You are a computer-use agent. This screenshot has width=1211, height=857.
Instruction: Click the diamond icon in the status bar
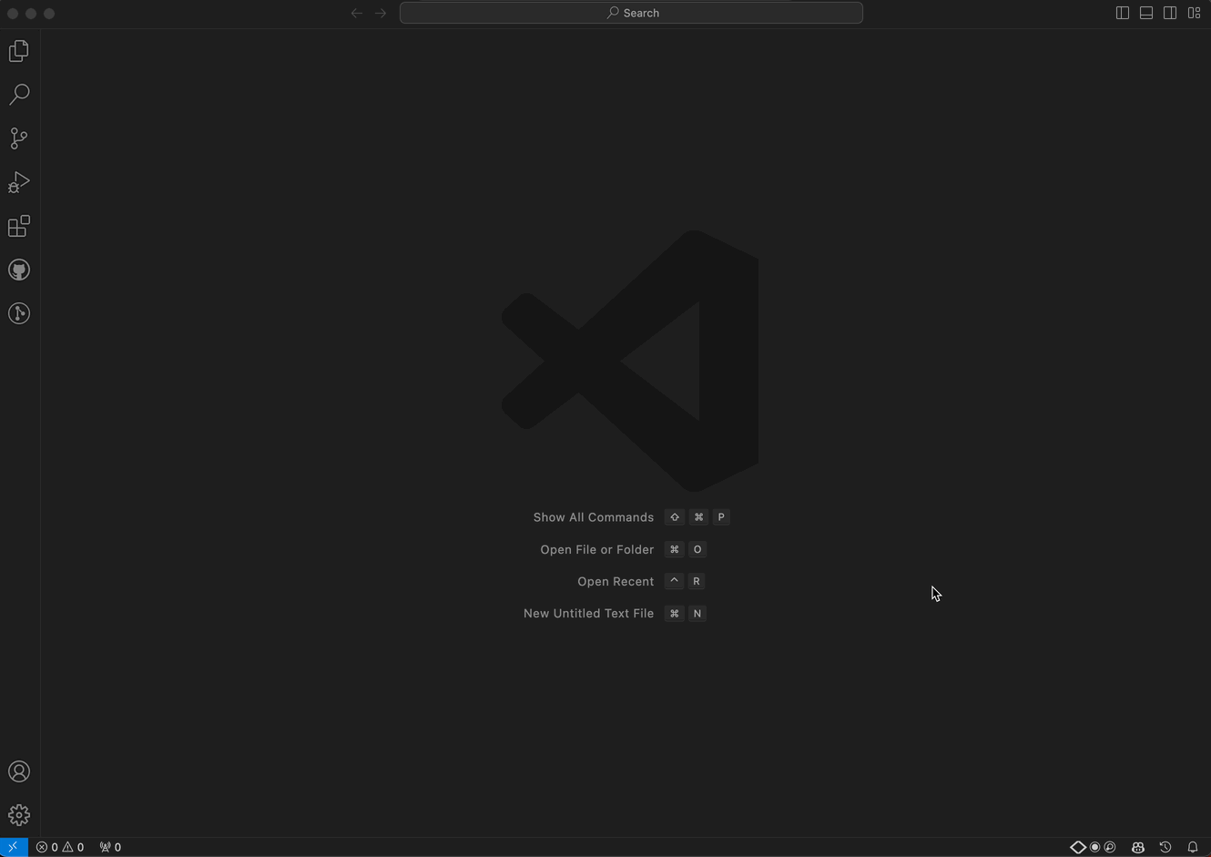point(1078,847)
